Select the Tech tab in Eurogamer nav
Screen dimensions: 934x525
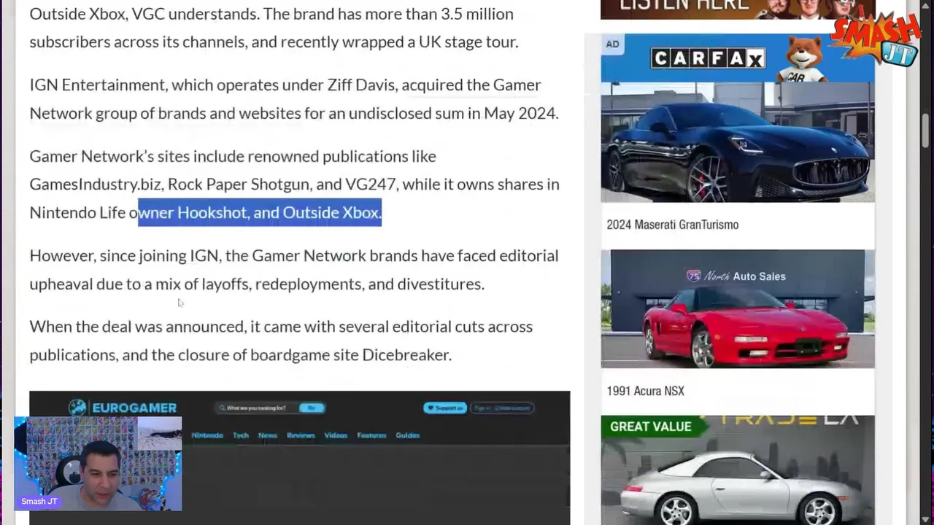click(240, 435)
